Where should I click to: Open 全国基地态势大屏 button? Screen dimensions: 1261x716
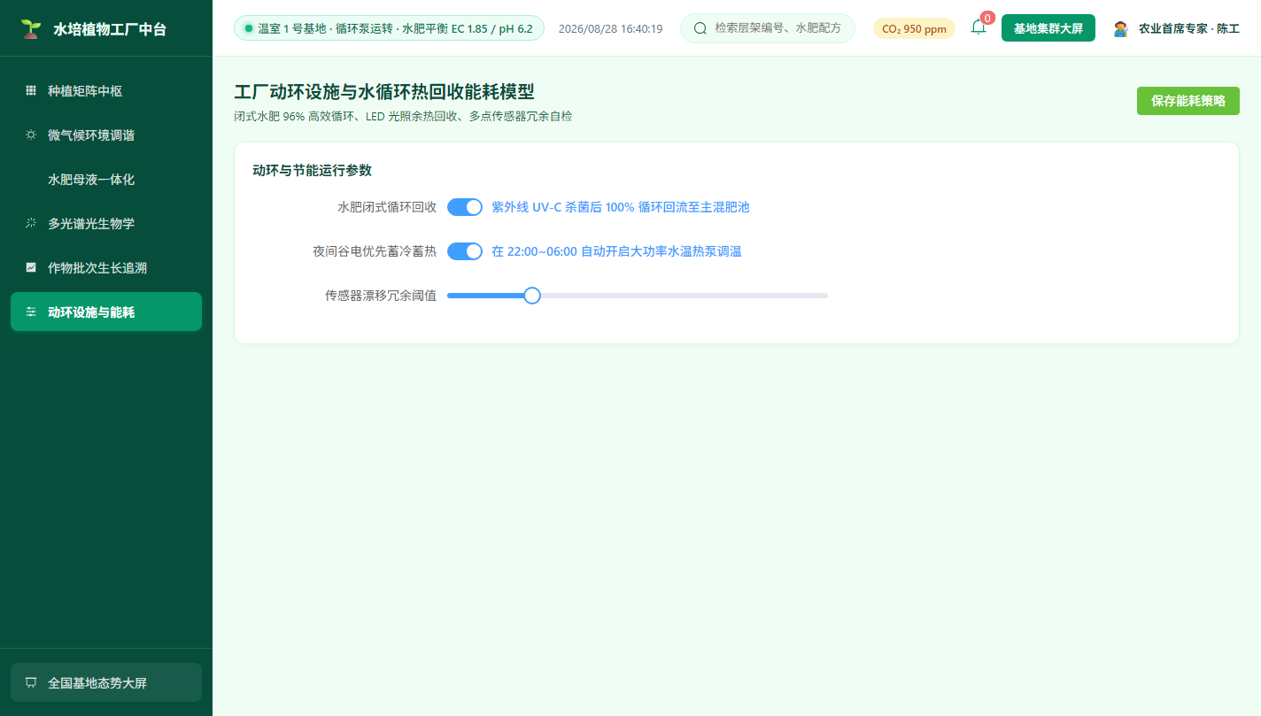coord(106,682)
